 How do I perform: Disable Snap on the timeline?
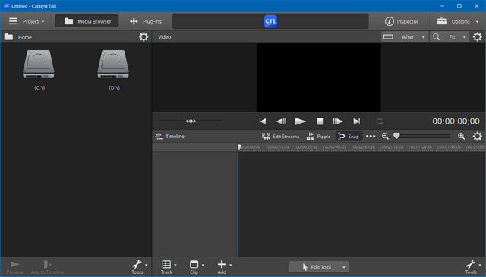click(x=349, y=137)
